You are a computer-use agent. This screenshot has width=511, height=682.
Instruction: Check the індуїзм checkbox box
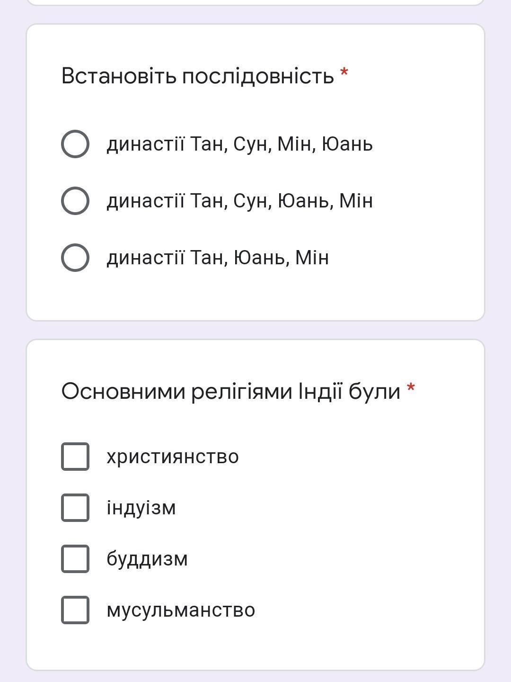[x=75, y=508]
